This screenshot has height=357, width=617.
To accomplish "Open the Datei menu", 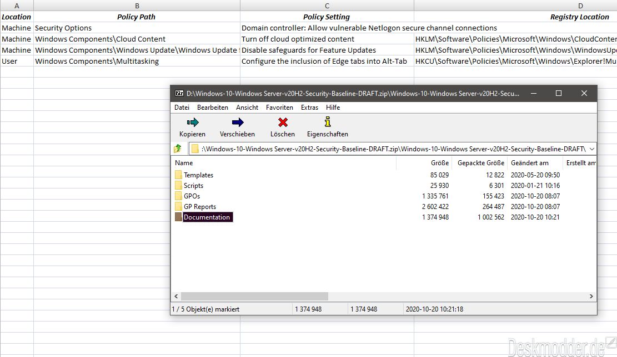I will [182, 108].
